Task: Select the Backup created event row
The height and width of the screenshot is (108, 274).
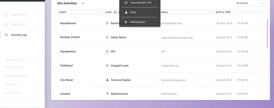Action: coord(160,37)
